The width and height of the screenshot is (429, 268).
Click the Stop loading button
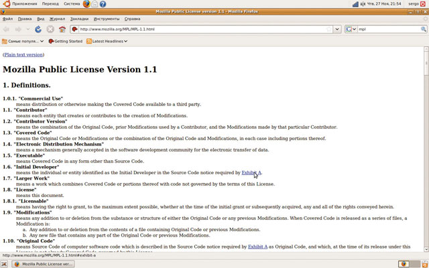pos(50,29)
